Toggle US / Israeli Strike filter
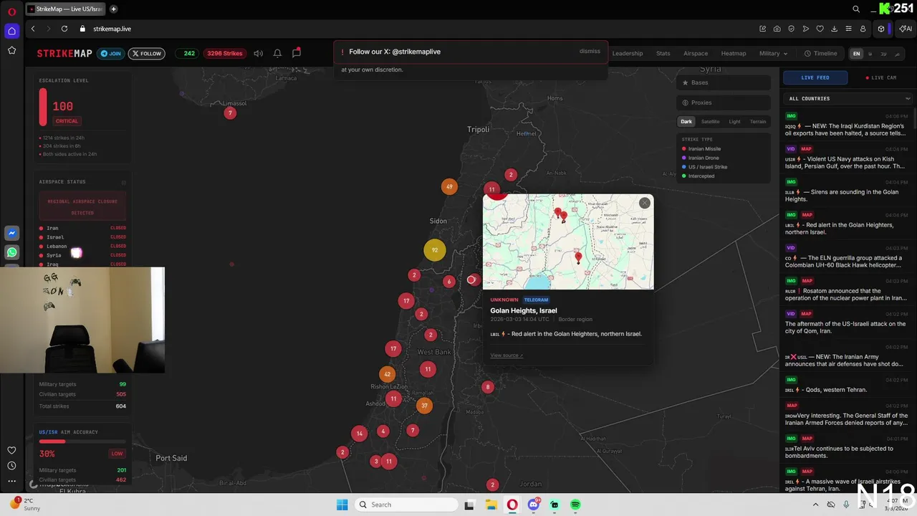Image resolution: width=917 pixels, height=516 pixels. (x=705, y=167)
